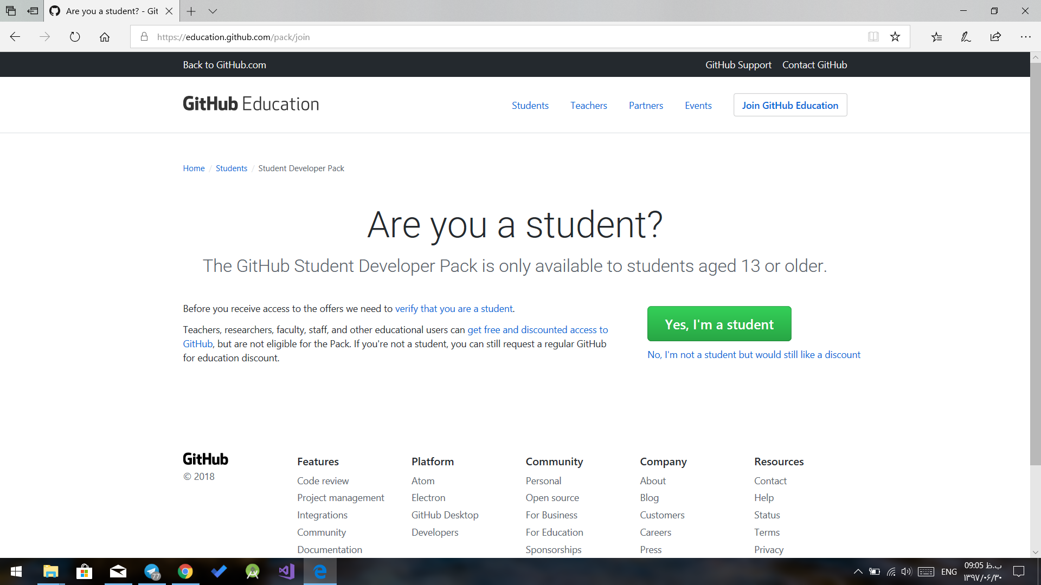Open the Partners nav item
Viewport: 1041px width, 585px height.
coord(646,106)
